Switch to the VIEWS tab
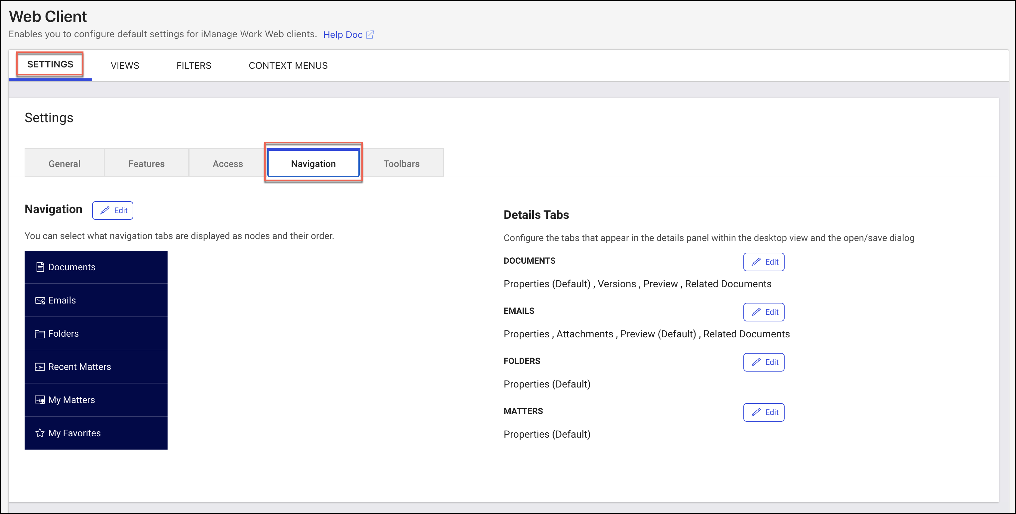 click(125, 65)
